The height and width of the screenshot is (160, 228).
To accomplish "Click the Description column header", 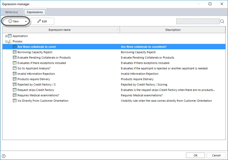I will (x=173, y=30).
